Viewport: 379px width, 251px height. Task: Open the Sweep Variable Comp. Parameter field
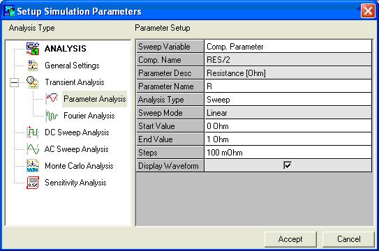click(x=288, y=47)
